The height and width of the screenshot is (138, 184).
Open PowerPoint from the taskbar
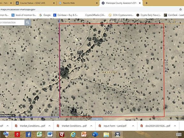pos(84,134)
